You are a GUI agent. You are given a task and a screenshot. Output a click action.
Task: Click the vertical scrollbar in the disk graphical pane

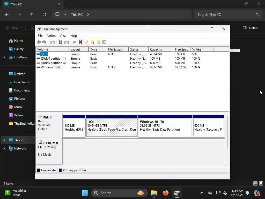(x=227, y=132)
